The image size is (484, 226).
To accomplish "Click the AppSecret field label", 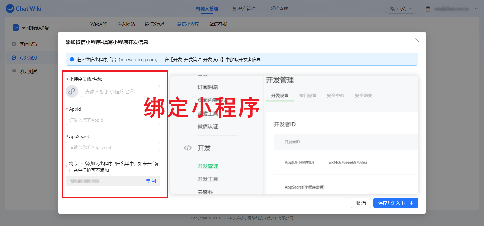I will (79, 136).
